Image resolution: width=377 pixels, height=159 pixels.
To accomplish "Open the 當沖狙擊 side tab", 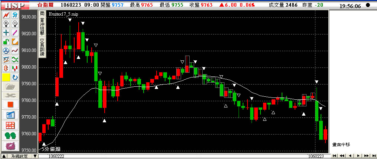I will [42, 26].
